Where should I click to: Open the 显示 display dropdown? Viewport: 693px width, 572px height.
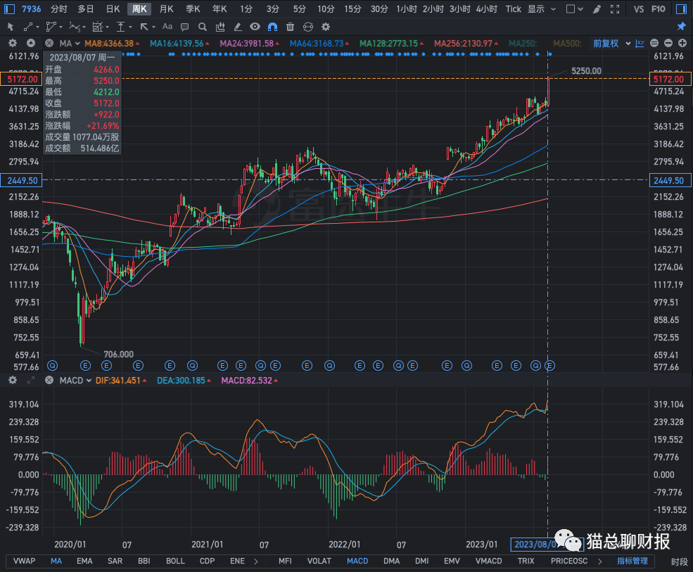[542, 9]
